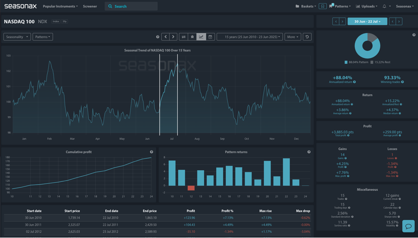Click the Pattern returns bar for 22
The height and width of the screenshot is (238, 418).
pos(286,172)
